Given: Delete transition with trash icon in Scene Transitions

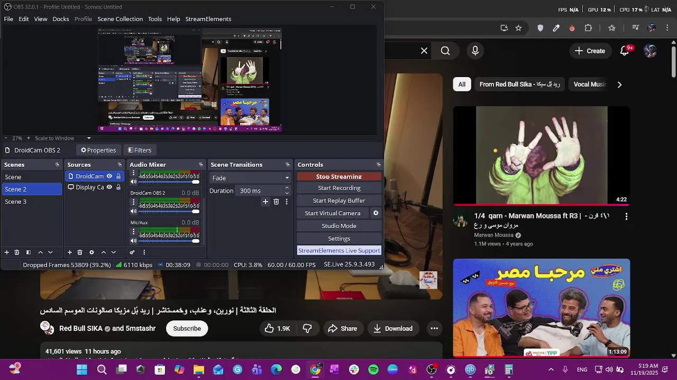Looking at the screenshot, I should pyautogui.click(x=276, y=202).
